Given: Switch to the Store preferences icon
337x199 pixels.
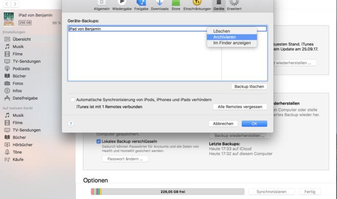Looking at the screenshot, I should 176,3.
